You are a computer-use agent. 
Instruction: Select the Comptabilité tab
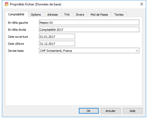pyautogui.click(x=16, y=14)
